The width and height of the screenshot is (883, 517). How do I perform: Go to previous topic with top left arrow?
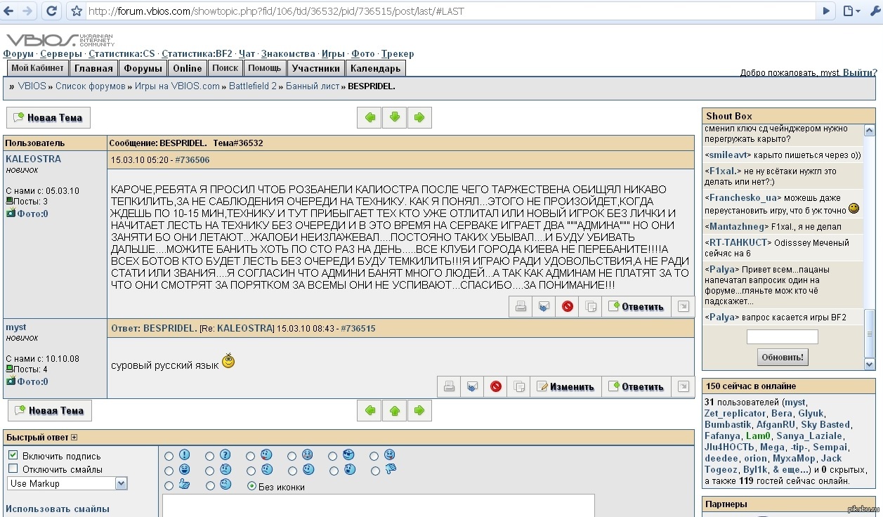[369, 117]
